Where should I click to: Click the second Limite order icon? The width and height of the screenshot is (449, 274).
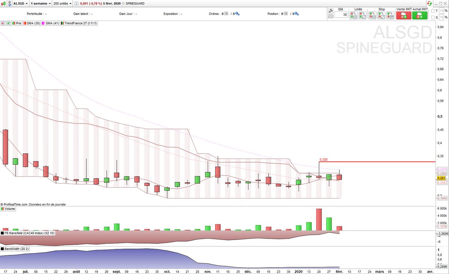pos(363,15)
